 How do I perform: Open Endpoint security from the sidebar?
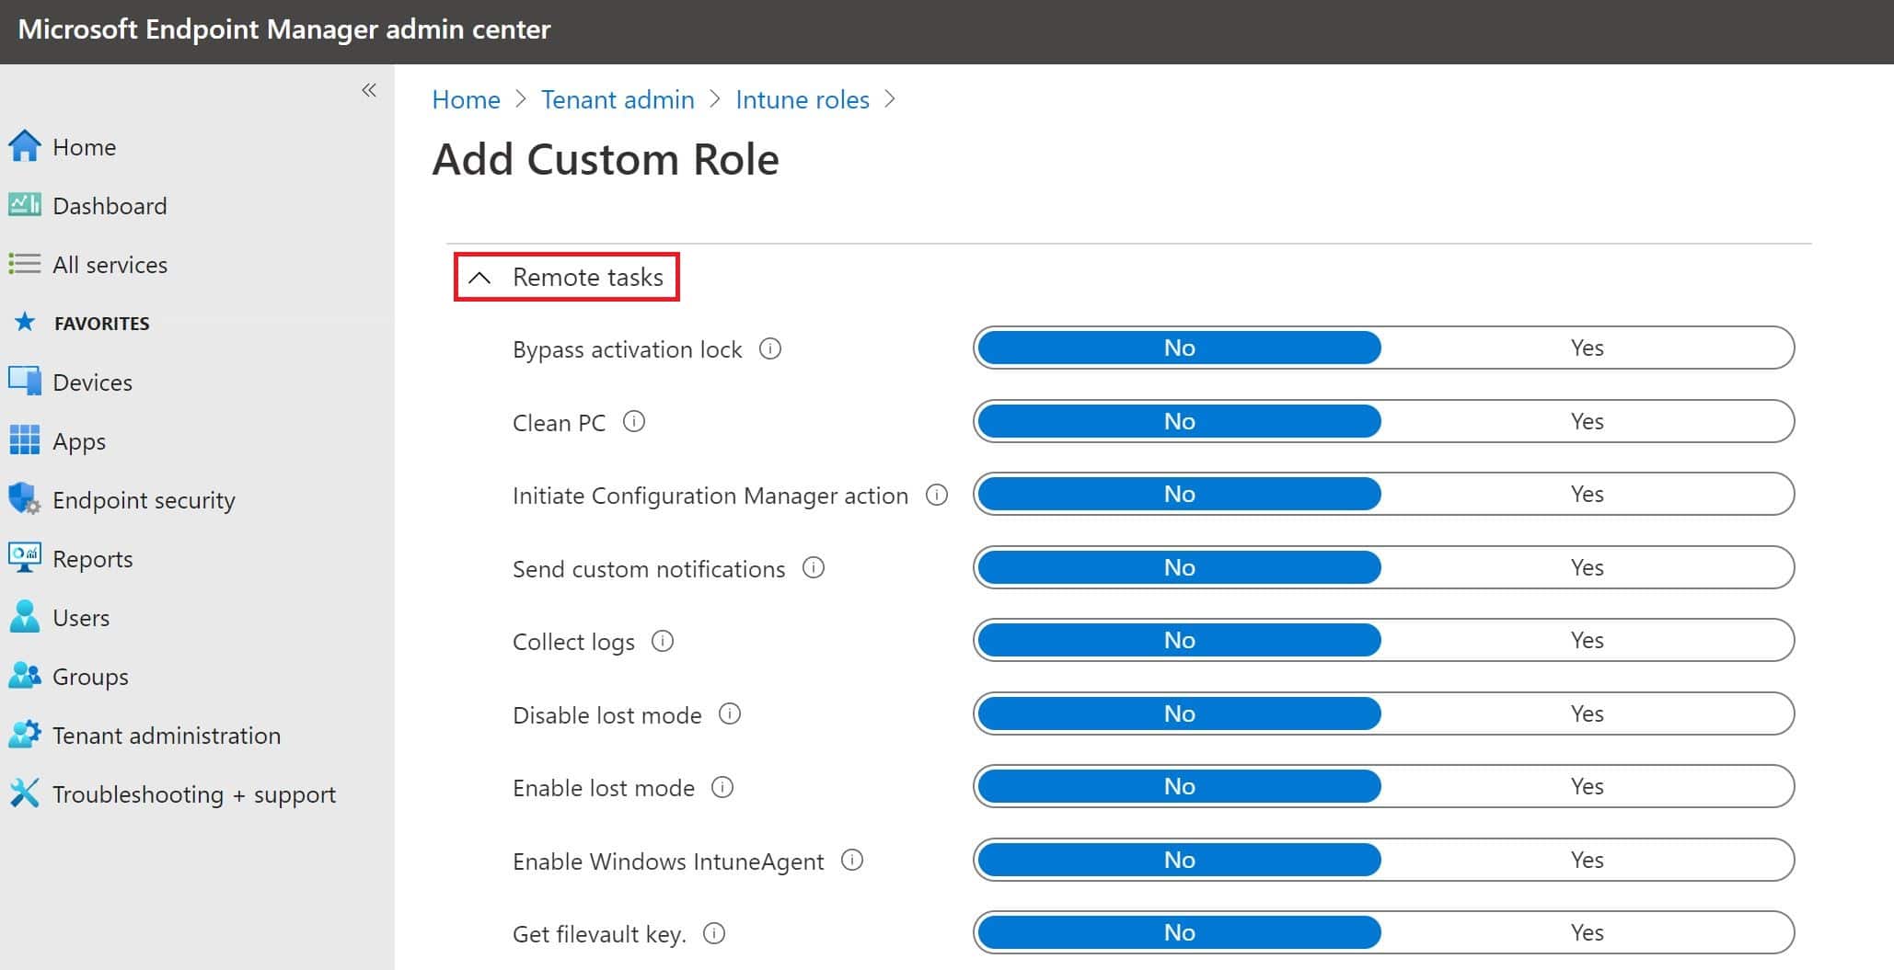[144, 499]
